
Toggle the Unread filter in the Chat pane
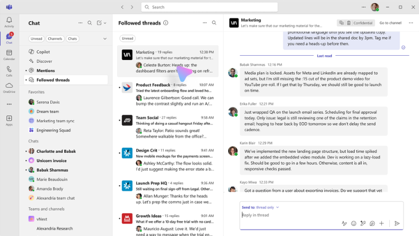point(36,38)
